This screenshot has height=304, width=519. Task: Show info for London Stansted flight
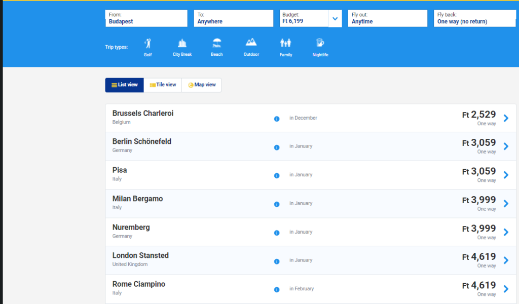(277, 261)
